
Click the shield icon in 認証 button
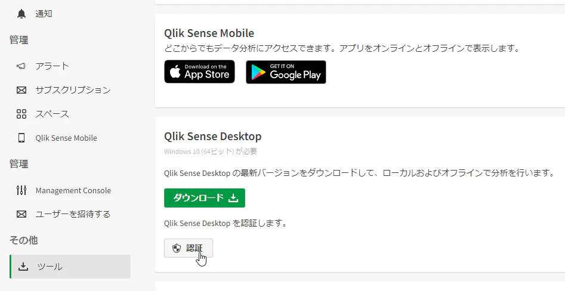pos(177,248)
